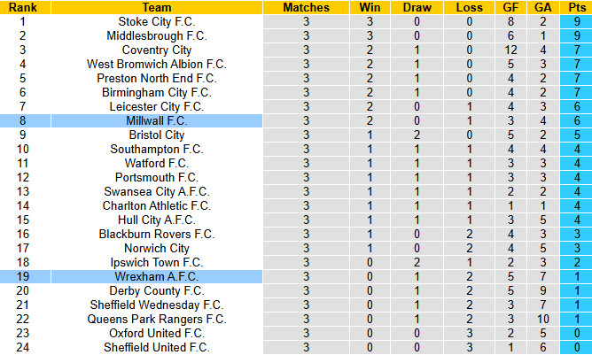Click the GA column header
The width and height of the screenshot is (592, 355).
[x=544, y=7]
